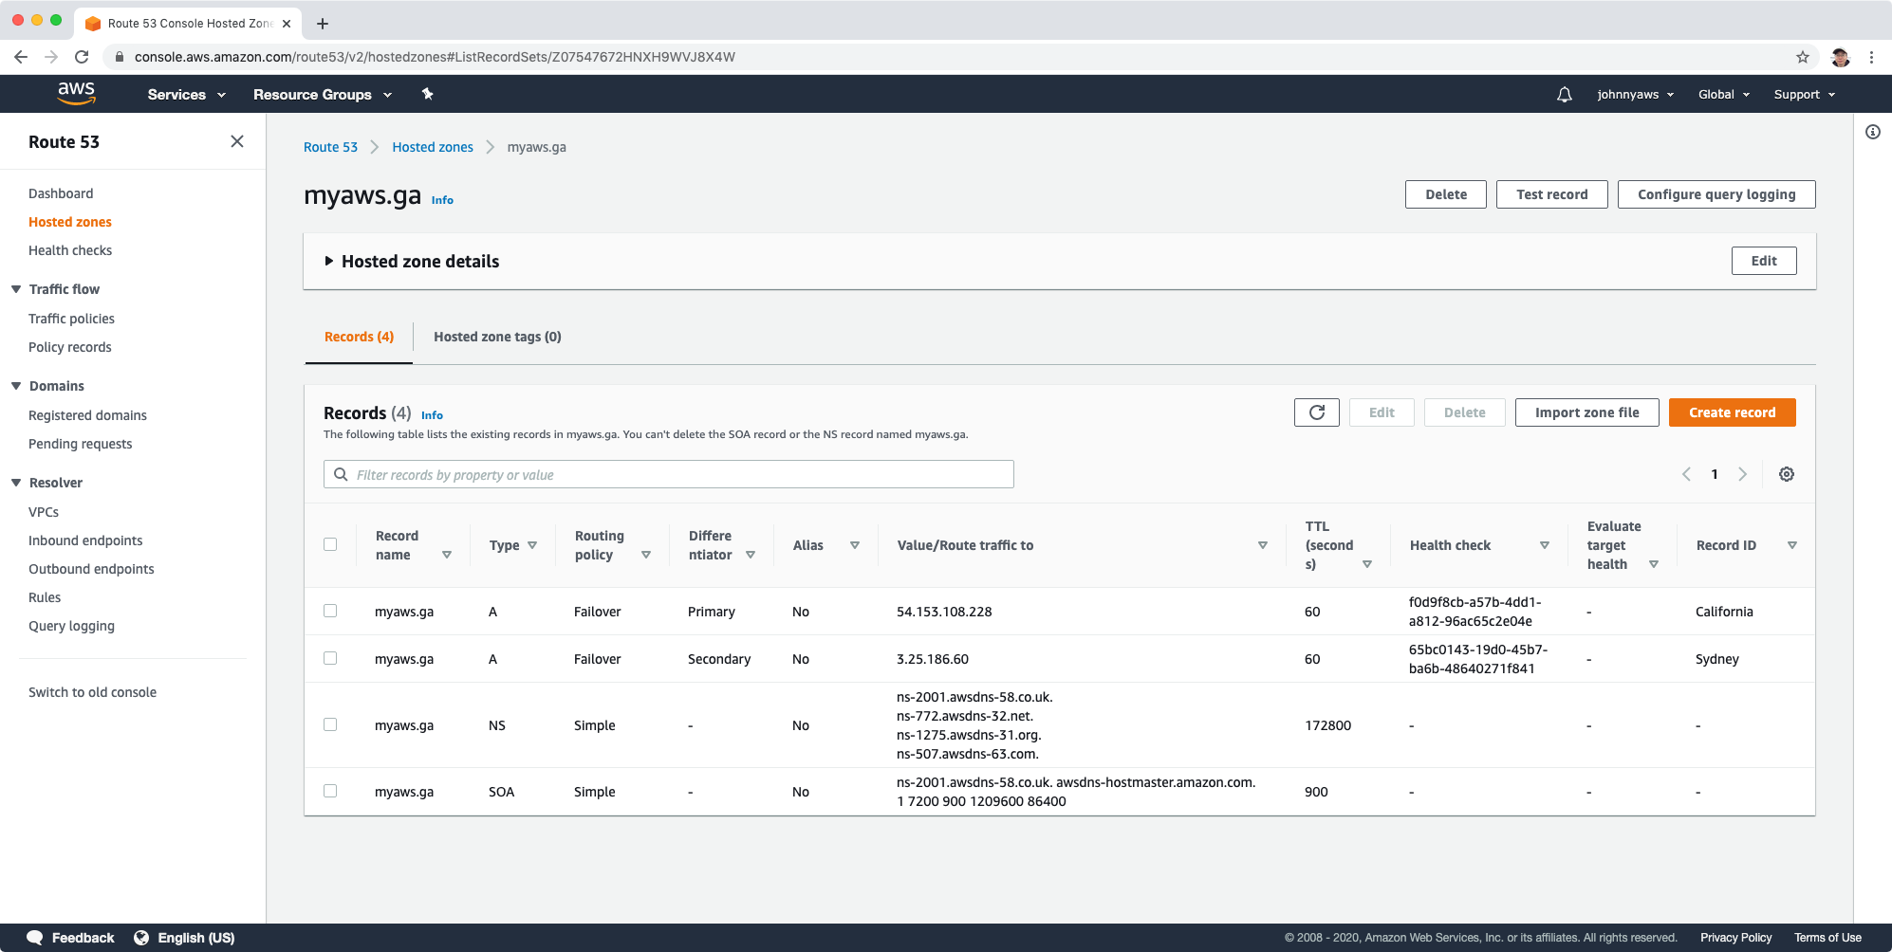Collapse the Resolver sidebar group

[16, 483]
